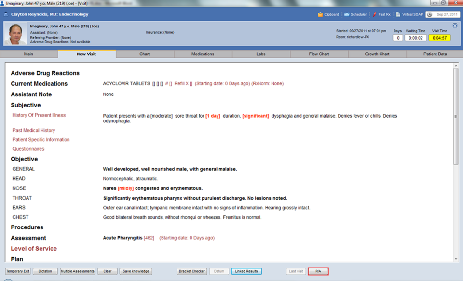Go to the Labs tab
The image size is (463, 281).
coord(261,54)
